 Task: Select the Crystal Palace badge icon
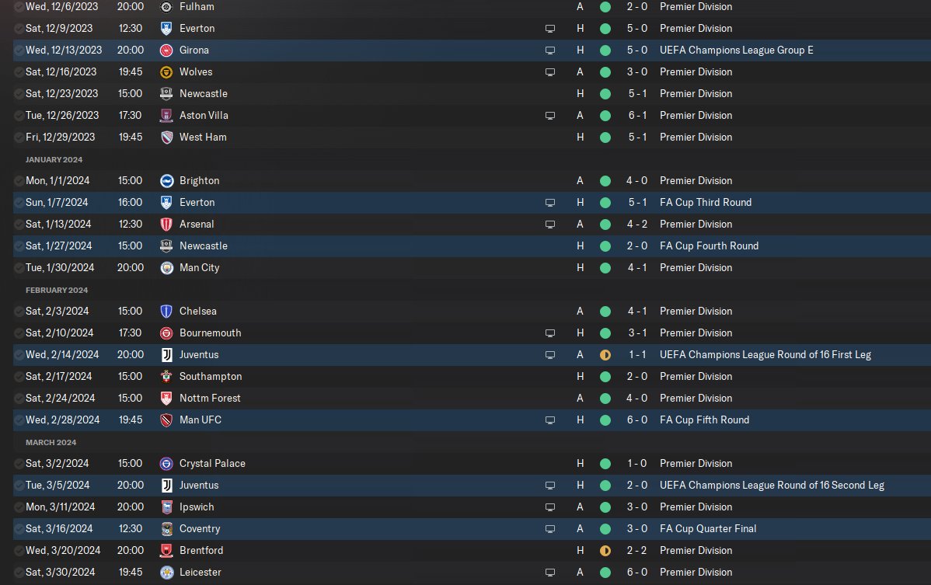pyautogui.click(x=166, y=464)
